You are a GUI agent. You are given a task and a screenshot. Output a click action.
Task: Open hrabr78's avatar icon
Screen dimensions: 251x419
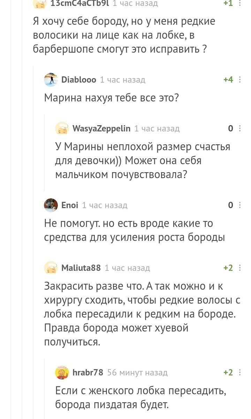point(62,373)
